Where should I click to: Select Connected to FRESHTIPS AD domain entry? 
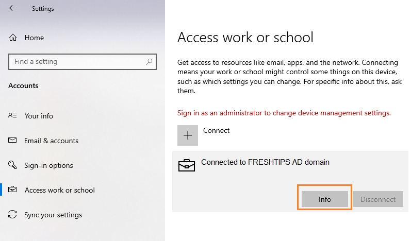290,182
